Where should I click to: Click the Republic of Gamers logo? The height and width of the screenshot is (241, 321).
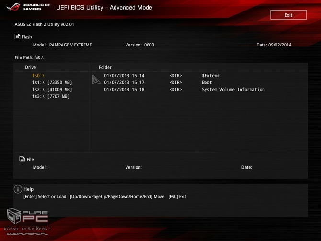pyautogui.click(x=28, y=7)
